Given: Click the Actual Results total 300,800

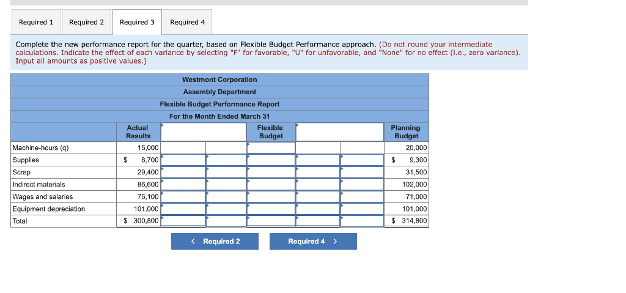Looking at the screenshot, I should click(145, 221).
